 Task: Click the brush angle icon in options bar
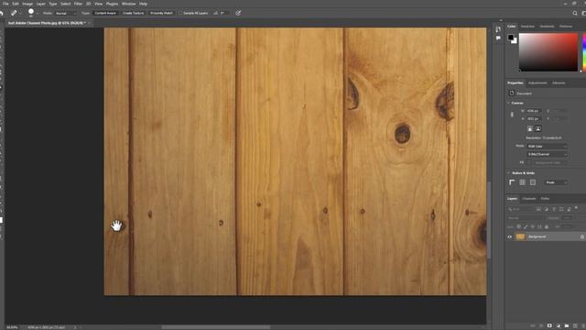(216, 13)
